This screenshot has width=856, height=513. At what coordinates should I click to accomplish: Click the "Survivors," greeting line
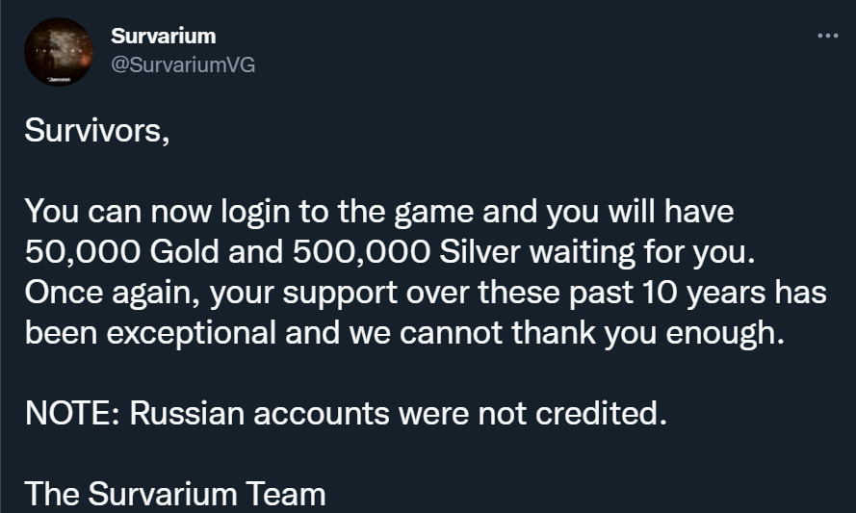[x=97, y=130]
